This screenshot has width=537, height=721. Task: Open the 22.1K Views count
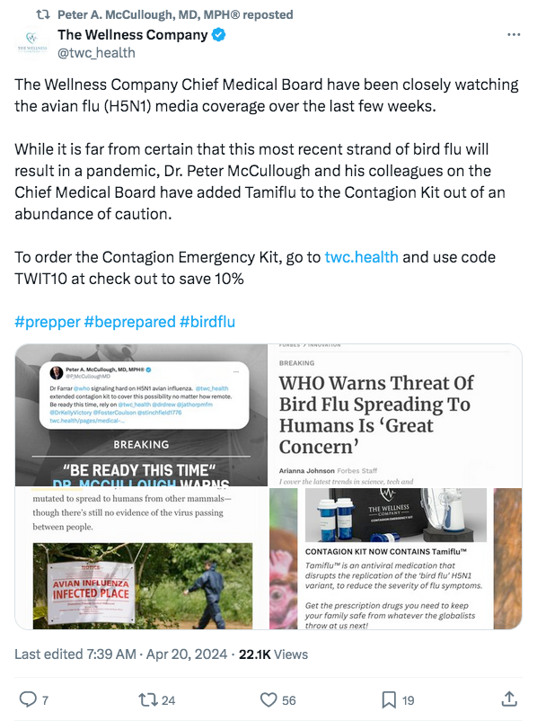pyautogui.click(x=273, y=654)
